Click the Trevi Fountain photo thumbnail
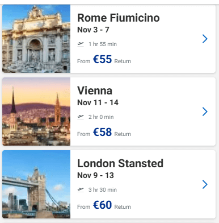Viewport: 219px width, 223px height. [x=36, y=39]
